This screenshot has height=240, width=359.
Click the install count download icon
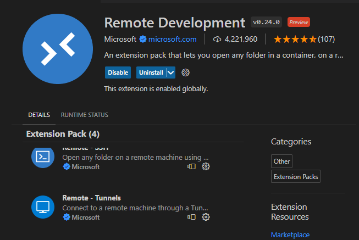click(217, 39)
